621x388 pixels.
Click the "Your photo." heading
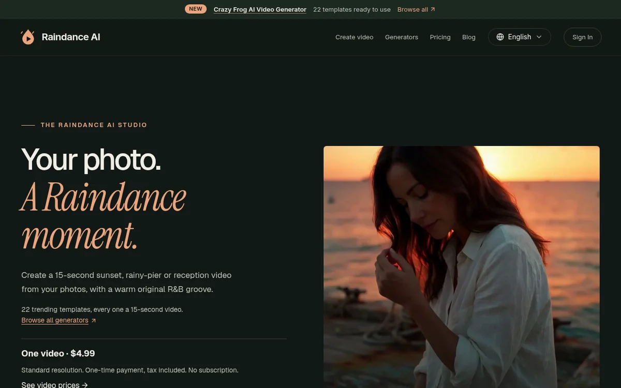click(91, 160)
